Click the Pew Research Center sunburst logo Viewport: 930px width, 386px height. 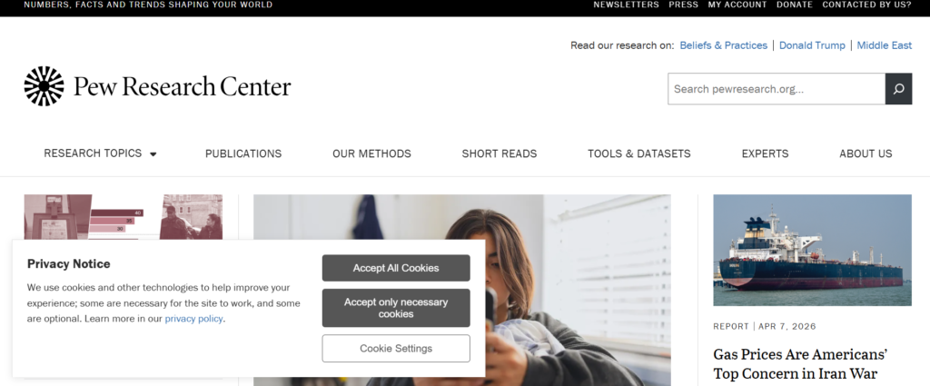pyautogui.click(x=44, y=86)
